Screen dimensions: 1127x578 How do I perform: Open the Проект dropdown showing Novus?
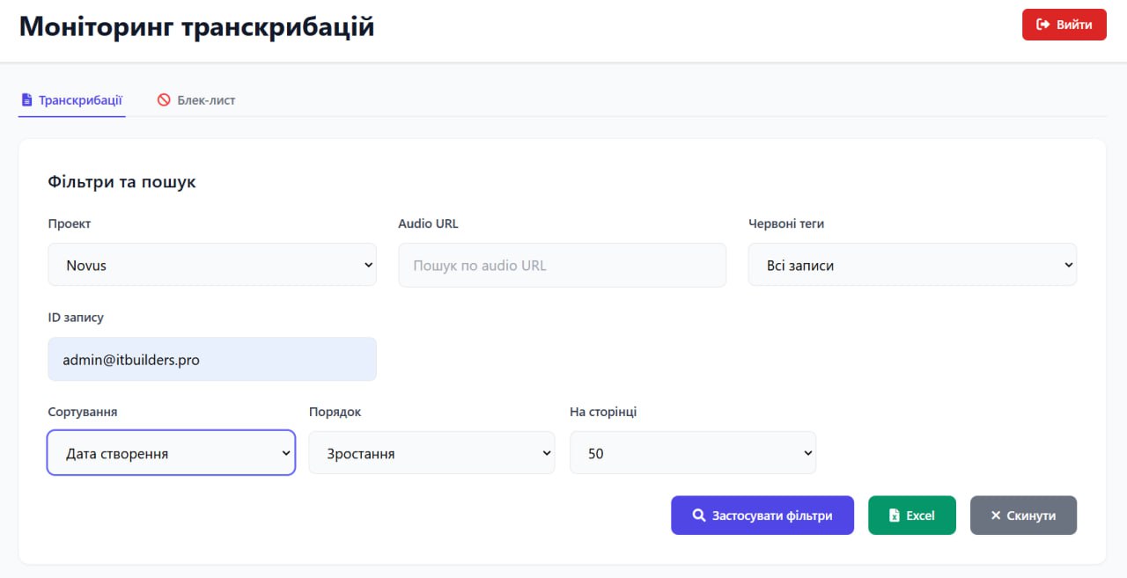pos(212,265)
